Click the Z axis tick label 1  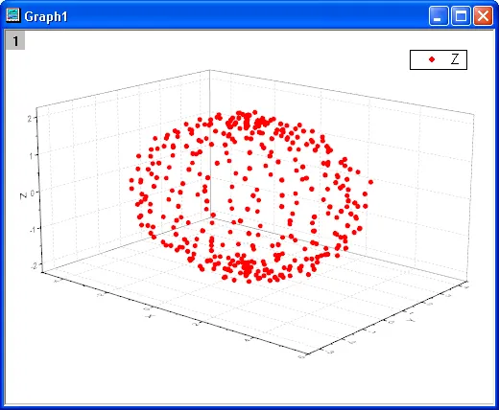point(31,155)
